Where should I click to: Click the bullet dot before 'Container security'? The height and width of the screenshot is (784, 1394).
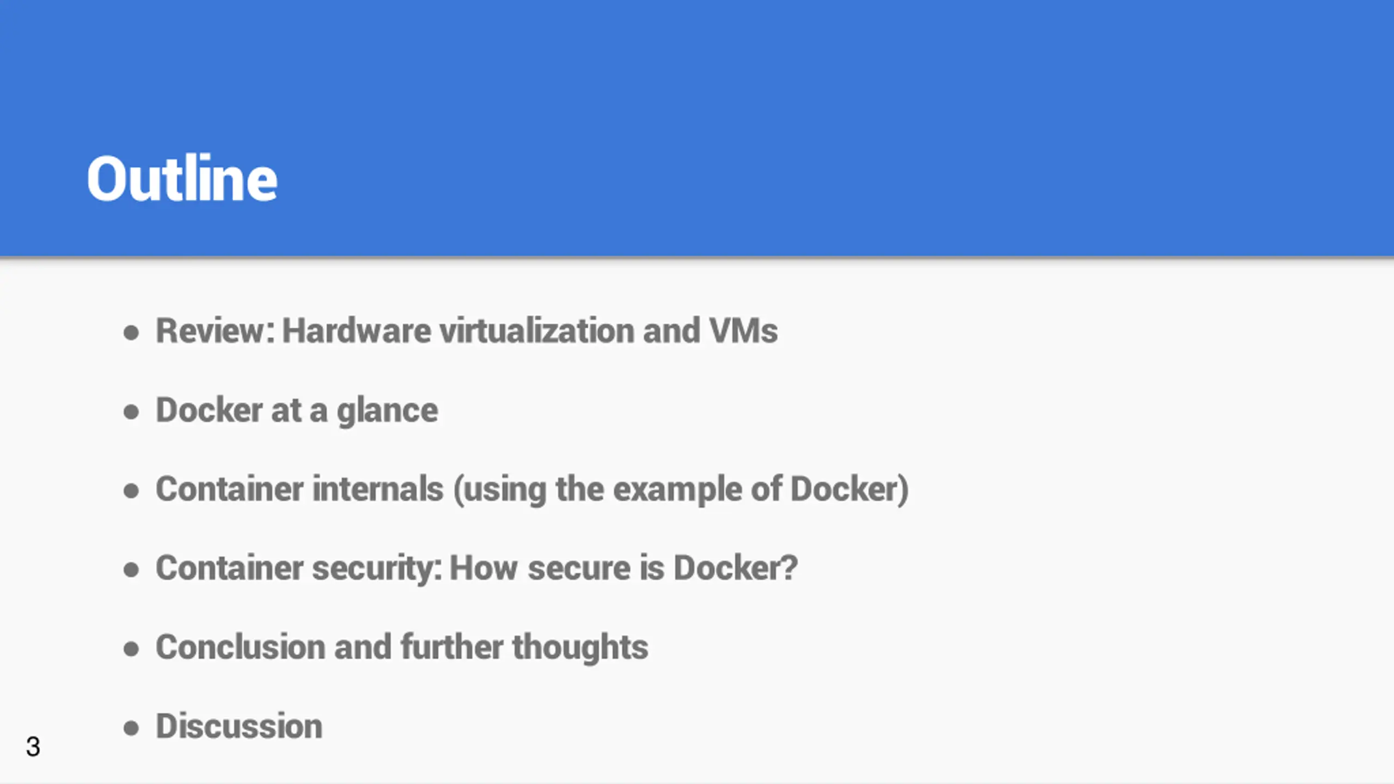[131, 569]
